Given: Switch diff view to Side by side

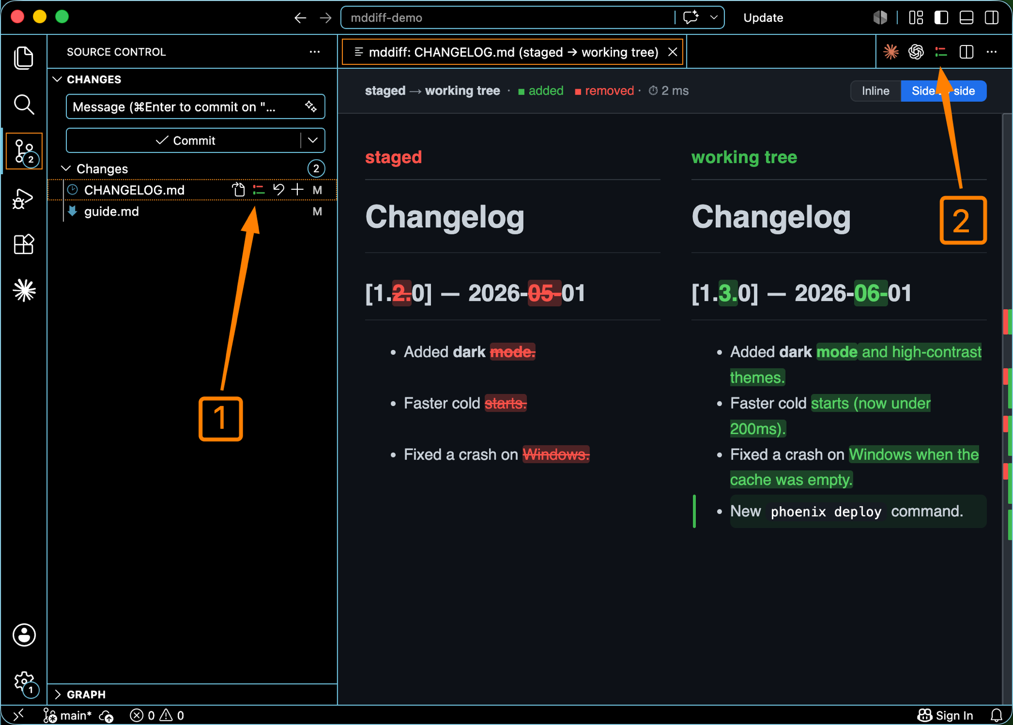Looking at the screenshot, I should click(x=944, y=91).
